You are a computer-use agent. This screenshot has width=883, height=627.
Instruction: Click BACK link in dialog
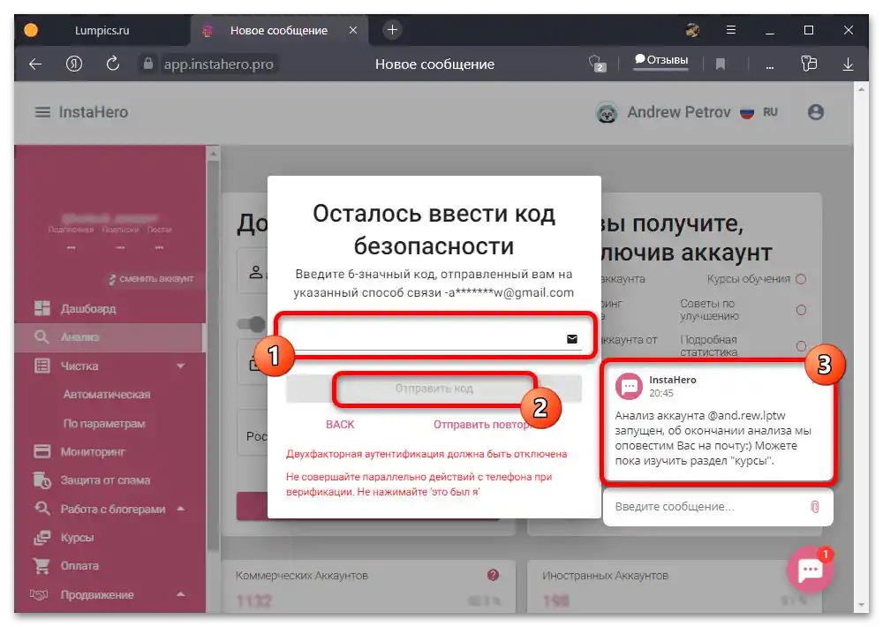point(340,425)
